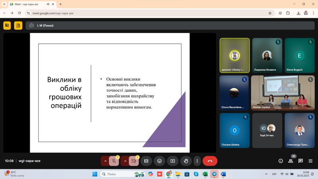318x179 pixels.
Task: Click the present screen icon
Action: pyautogui.click(x=173, y=161)
